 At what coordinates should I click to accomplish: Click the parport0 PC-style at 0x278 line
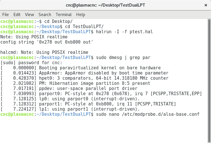[x=101, y=94]
